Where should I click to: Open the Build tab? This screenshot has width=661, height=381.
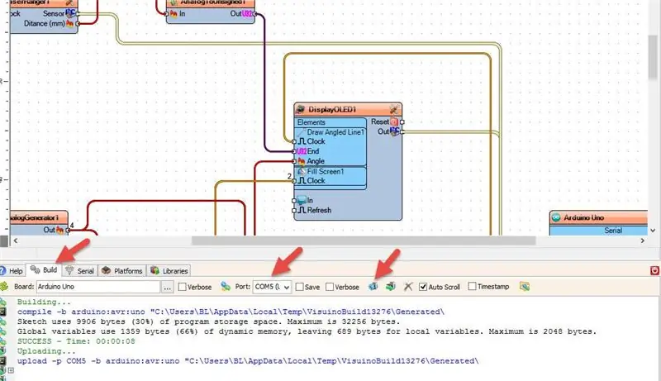pos(44,270)
